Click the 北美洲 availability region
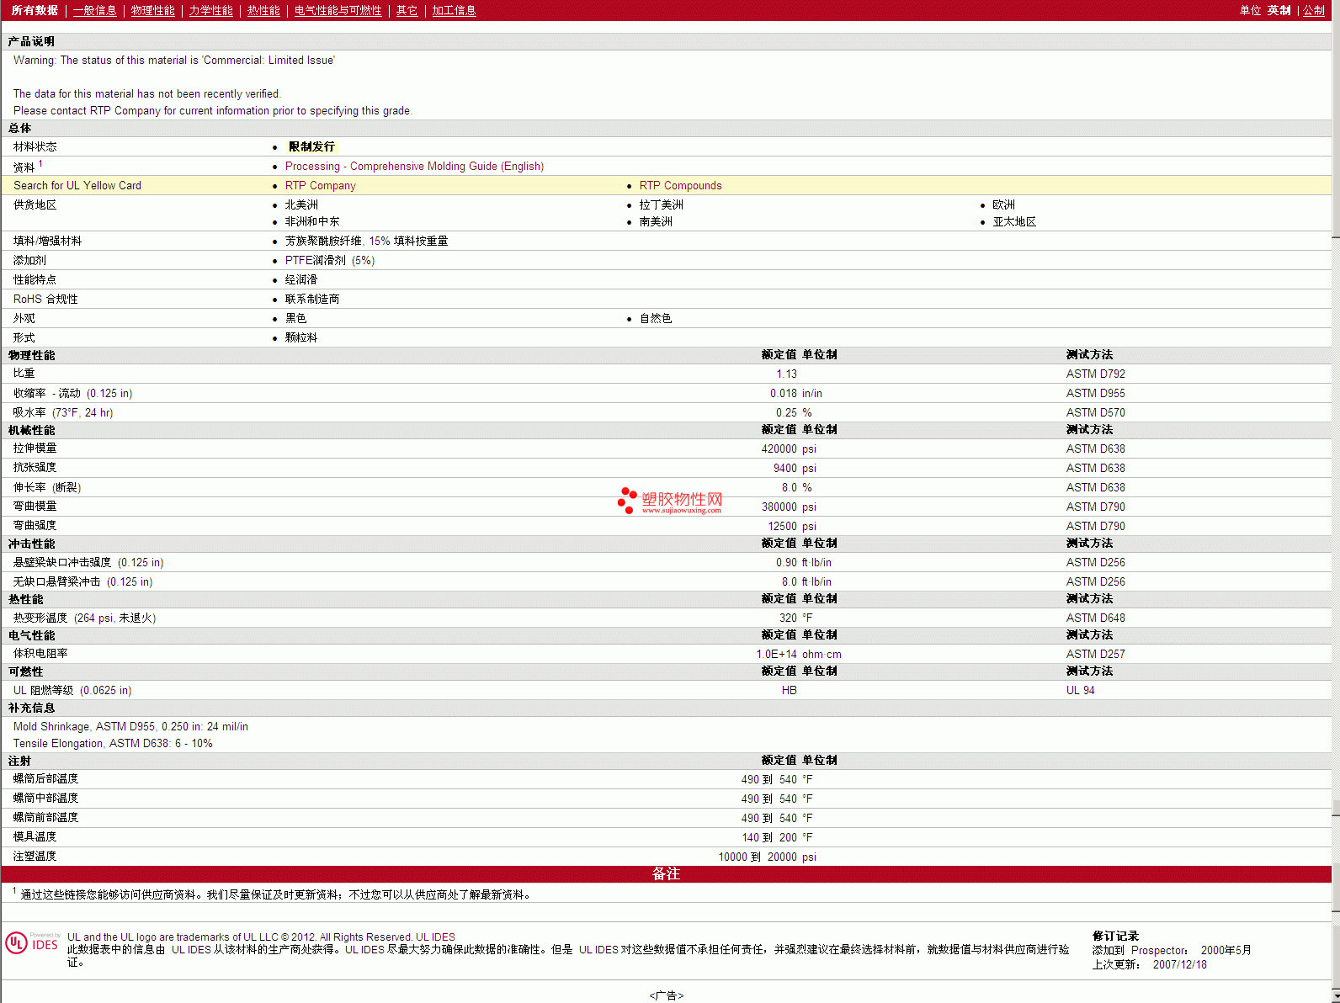 point(301,205)
